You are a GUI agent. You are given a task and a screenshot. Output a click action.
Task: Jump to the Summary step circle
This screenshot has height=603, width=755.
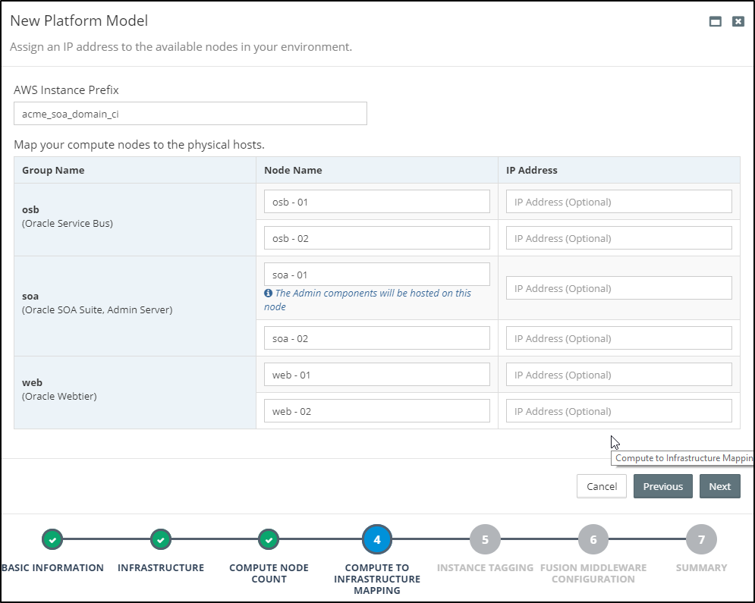pyautogui.click(x=701, y=539)
